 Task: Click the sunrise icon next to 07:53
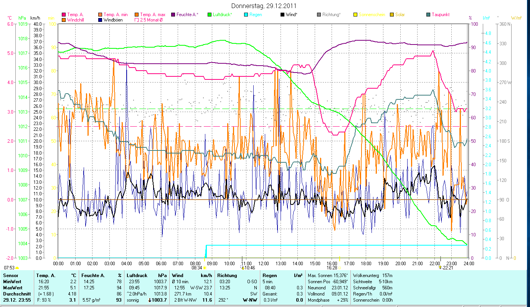[x=17, y=267]
